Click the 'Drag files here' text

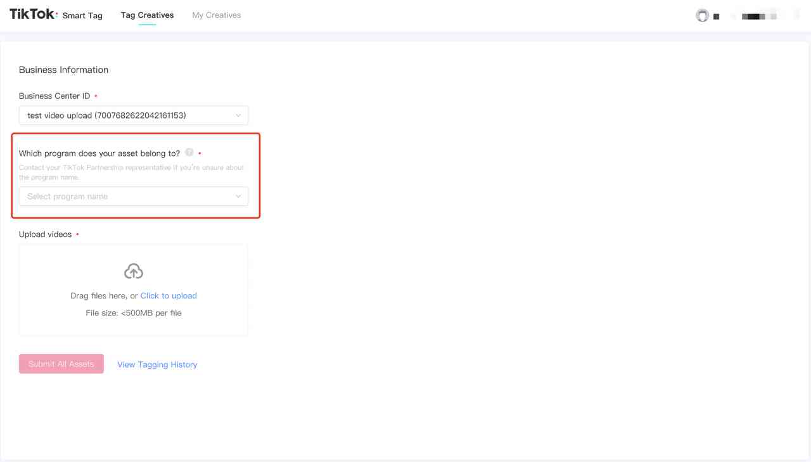coord(98,295)
